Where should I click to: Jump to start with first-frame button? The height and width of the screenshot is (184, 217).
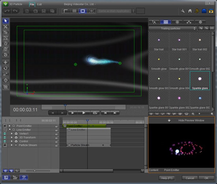(105, 113)
